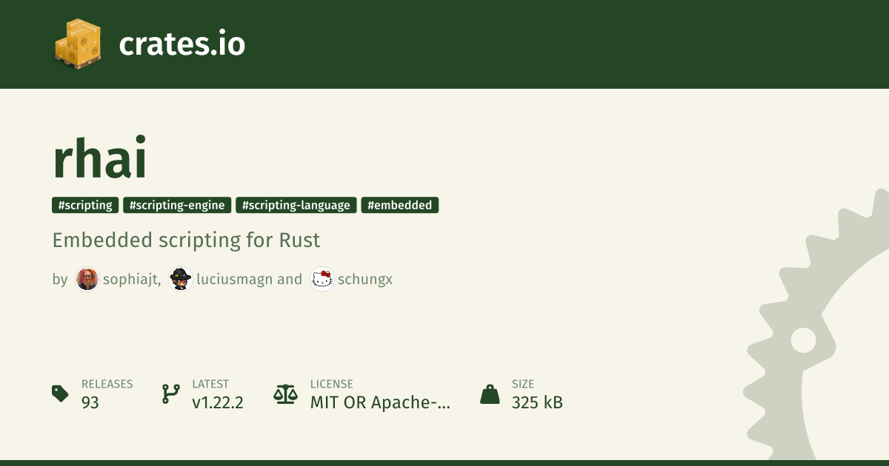Open the sophiajt author name

coord(132,280)
